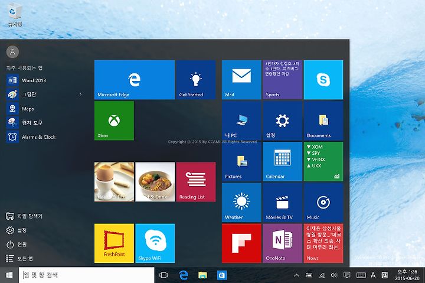This screenshot has height=283, width=425.
Task: Open the touch keyboard icon
Action: coord(361,275)
